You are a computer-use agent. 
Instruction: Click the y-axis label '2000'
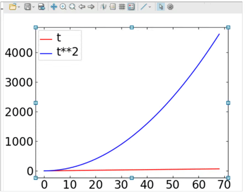19,112
